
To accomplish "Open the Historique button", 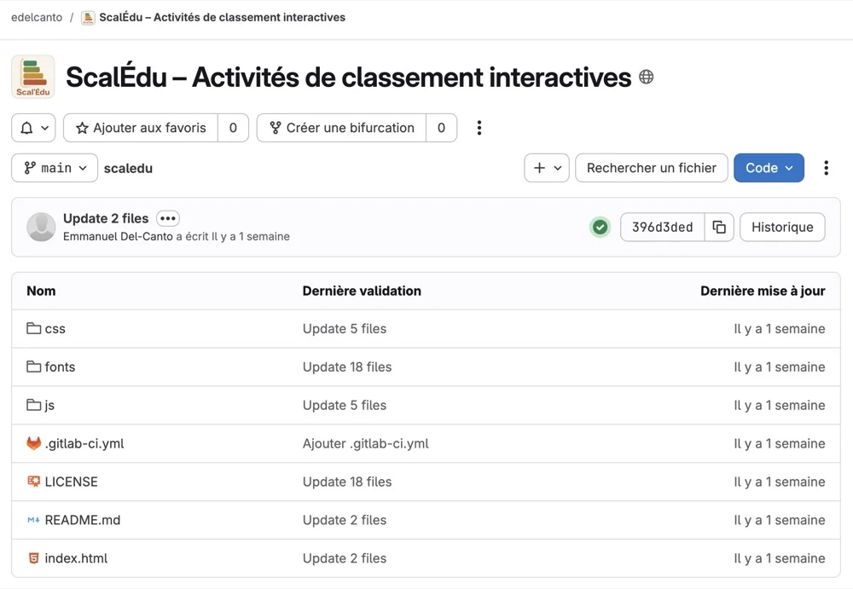I will tap(782, 227).
